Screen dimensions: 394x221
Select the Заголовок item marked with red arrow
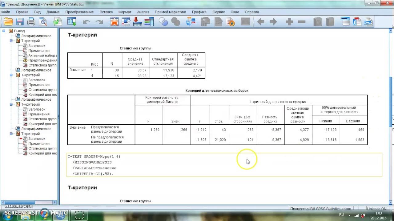pos(37,139)
